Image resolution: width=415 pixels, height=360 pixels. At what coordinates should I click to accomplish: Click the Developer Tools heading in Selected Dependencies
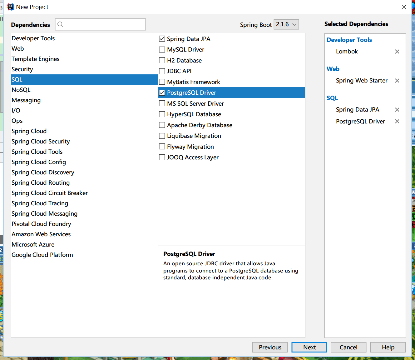(x=349, y=40)
